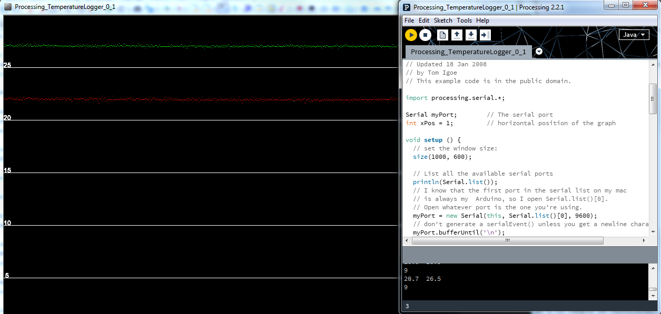Save the sketch with the Save icon
The height and width of the screenshot is (314, 661).
471,35
